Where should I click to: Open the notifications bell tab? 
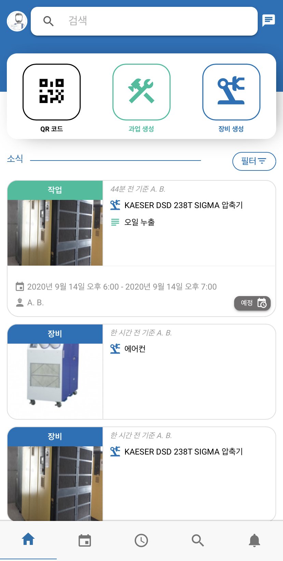(x=254, y=540)
